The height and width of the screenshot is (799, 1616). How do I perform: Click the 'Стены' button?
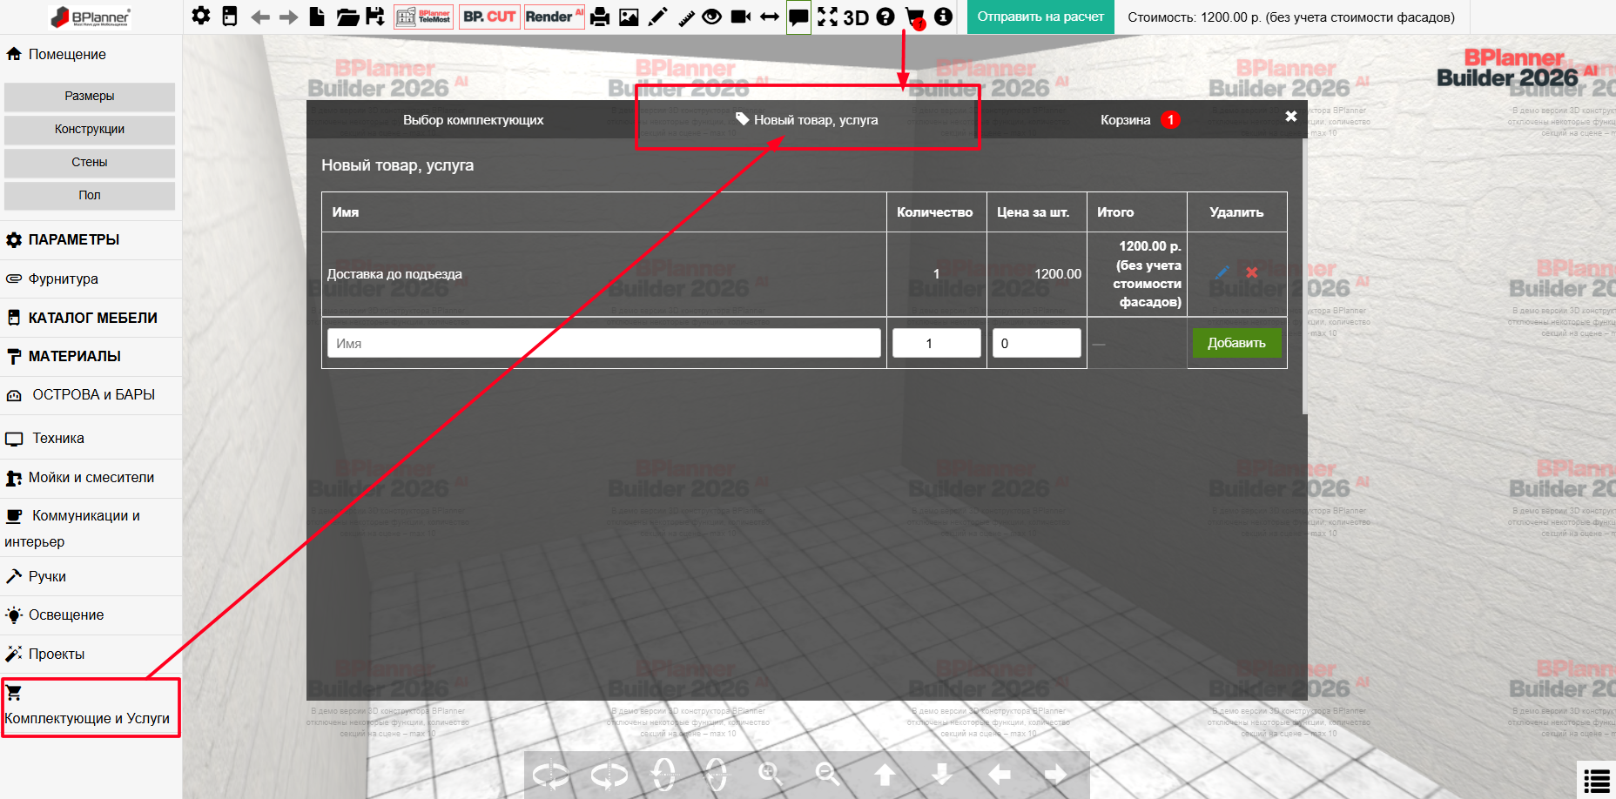[90, 163]
